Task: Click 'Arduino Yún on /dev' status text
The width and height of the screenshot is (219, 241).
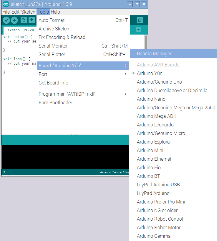Action: 115,172
